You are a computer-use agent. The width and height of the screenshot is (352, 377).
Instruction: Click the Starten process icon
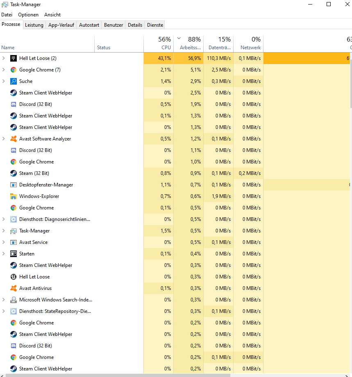[x=14, y=254]
